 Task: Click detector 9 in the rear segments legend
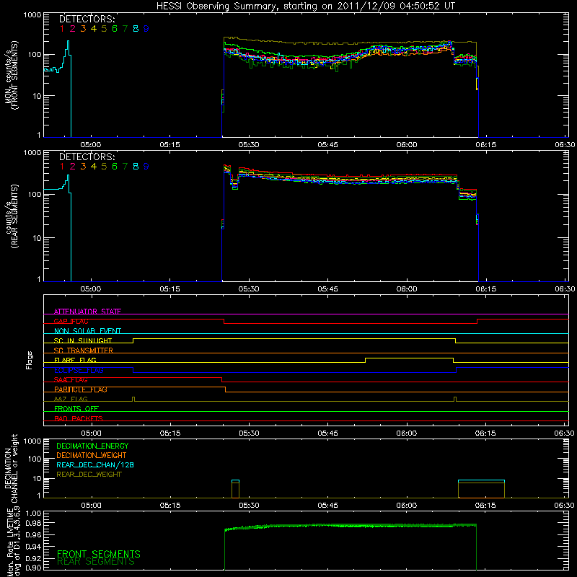[146, 167]
